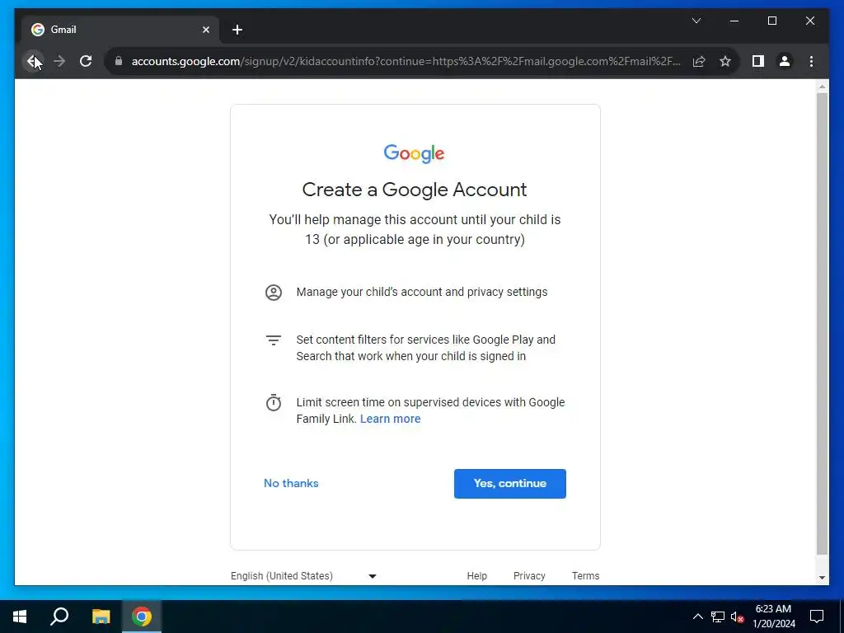This screenshot has height=633, width=844.
Task: Open Chrome side panel icon
Action: 758,61
